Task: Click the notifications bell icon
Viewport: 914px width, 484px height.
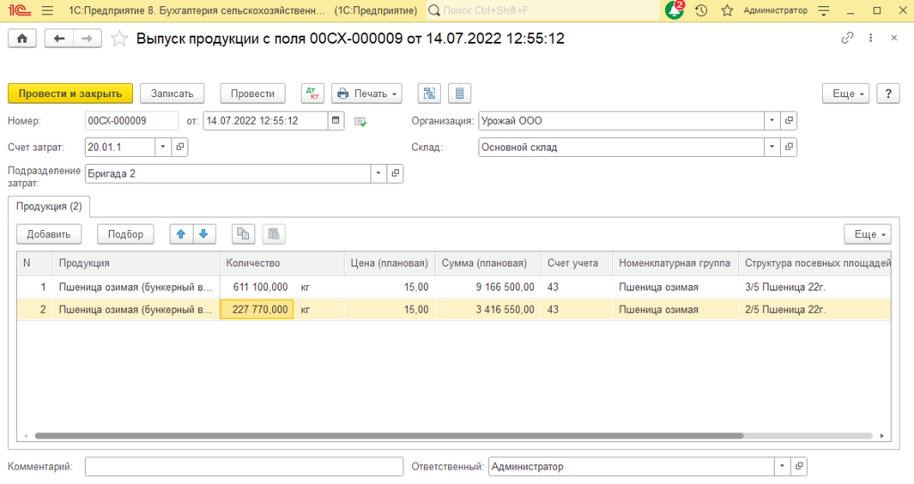Action: 675,11
